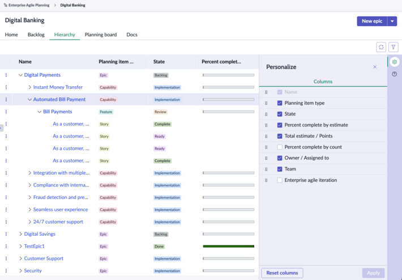Expand the Instant Money Transfer capability
Screen dimensions: 402x280
click(x=30, y=87)
